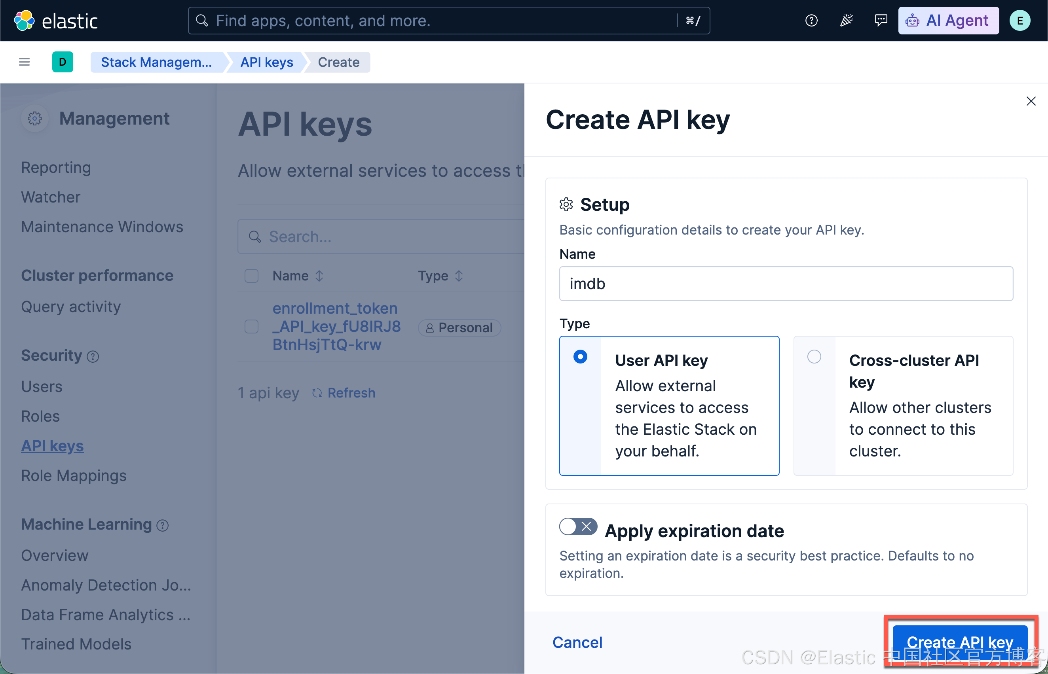Open Users under Security

tap(42, 387)
